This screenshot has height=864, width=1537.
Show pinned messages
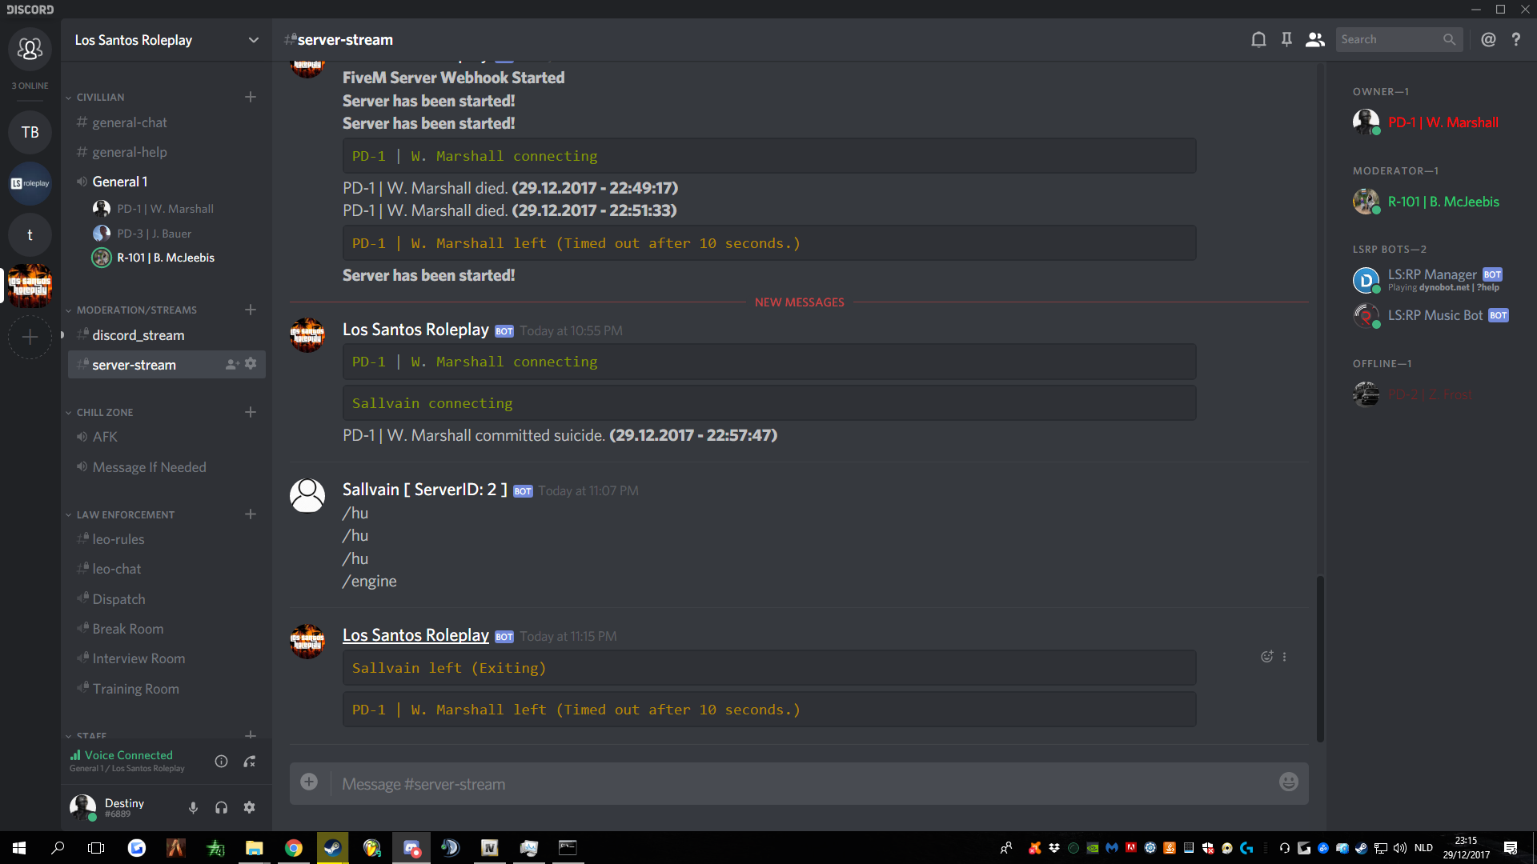1286,40
